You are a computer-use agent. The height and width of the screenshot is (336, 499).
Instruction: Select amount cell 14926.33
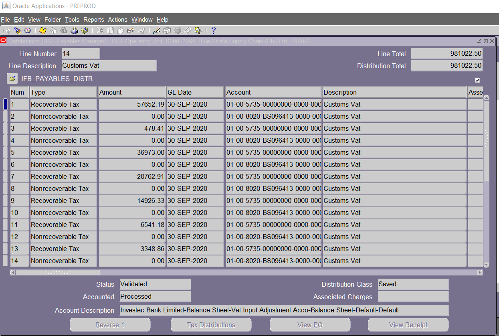[132, 200]
